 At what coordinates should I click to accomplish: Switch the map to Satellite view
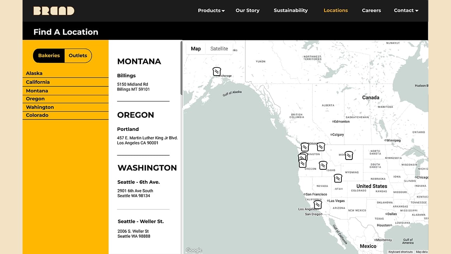(x=219, y=49)
